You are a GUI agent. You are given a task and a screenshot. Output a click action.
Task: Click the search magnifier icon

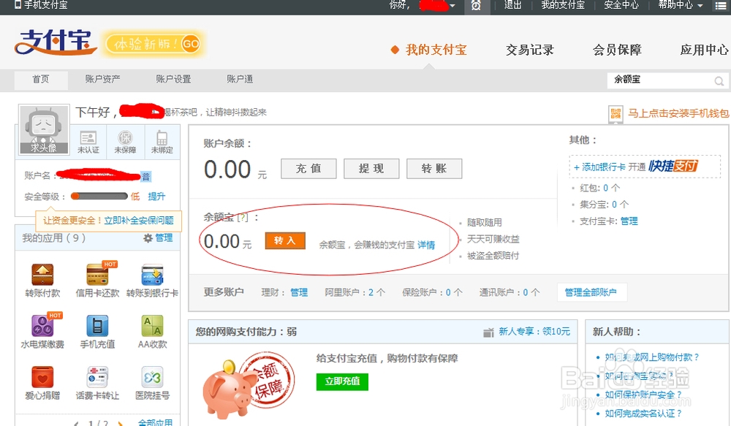click(719, 81)
